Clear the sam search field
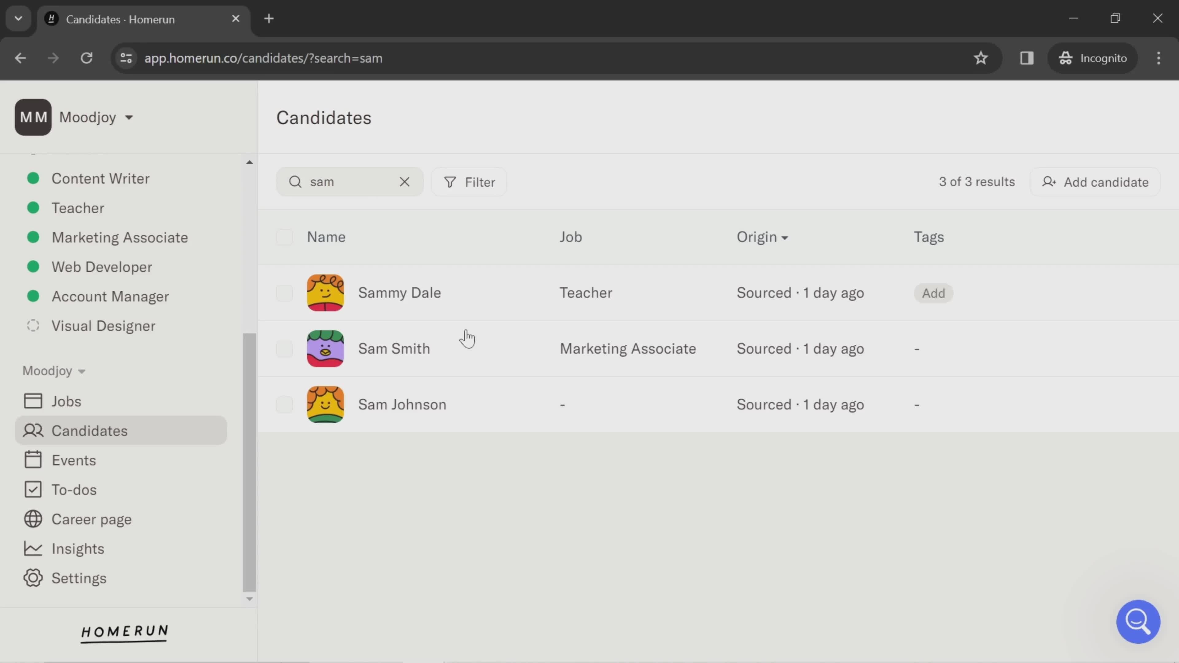Viewport: 1179px width, 663px height. point(405,181)
